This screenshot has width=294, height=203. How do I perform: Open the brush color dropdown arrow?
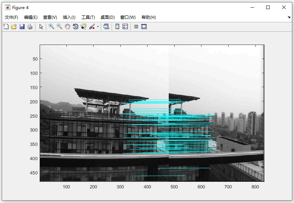point(98,27)
